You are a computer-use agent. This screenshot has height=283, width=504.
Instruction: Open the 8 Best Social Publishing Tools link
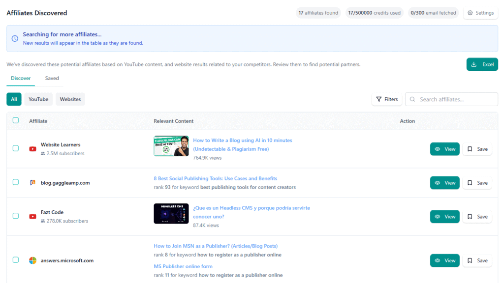click(x=215, y=178)
